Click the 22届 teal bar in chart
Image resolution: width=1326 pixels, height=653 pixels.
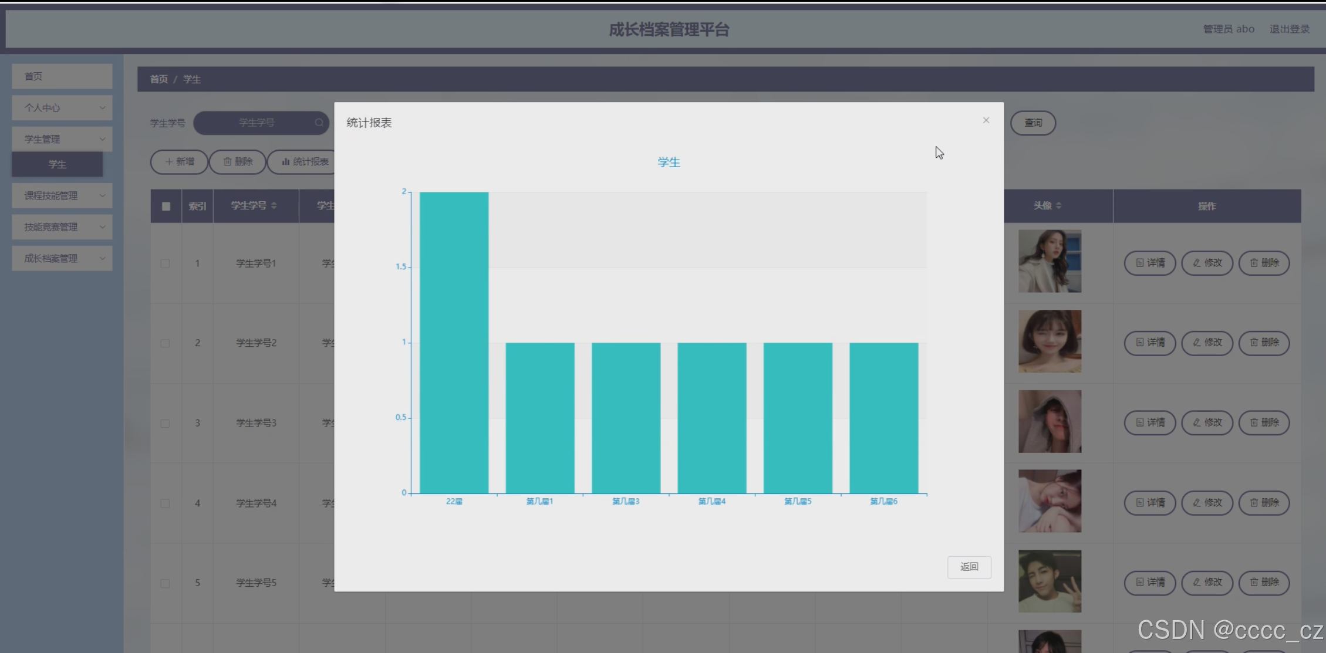pos(454,343)
